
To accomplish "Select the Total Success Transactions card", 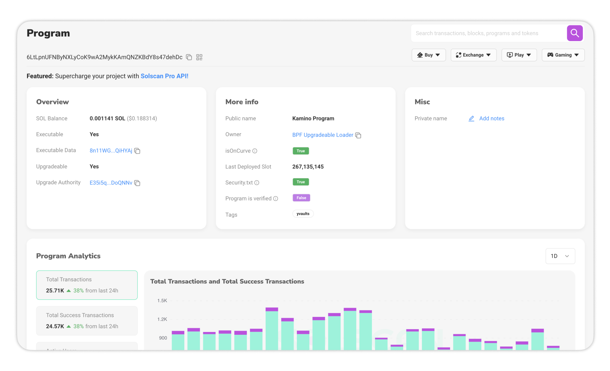I will click(x=87, y=321).
